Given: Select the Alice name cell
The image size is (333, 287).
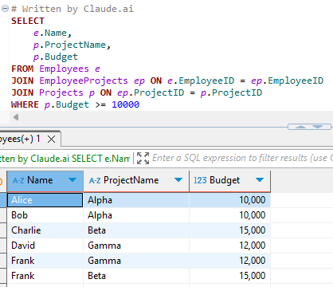Looking at the screenshot, I should 45,200.
